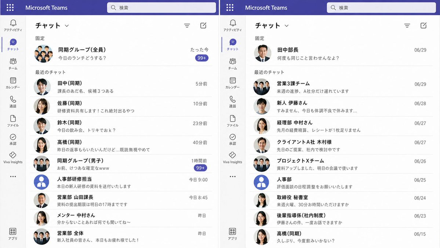Open 後輩指導係(社内制度) chat

tap(341, 219)
